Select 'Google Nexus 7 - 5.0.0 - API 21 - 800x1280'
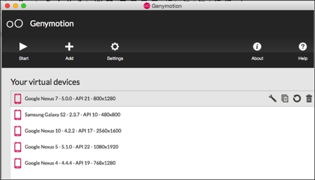This screenshot has width=315, height=180. click(x=70, y=99)
